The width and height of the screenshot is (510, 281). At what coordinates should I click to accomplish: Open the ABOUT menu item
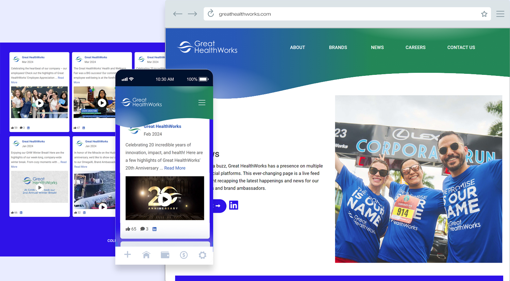pyautogui.click(x=297, y=48)
